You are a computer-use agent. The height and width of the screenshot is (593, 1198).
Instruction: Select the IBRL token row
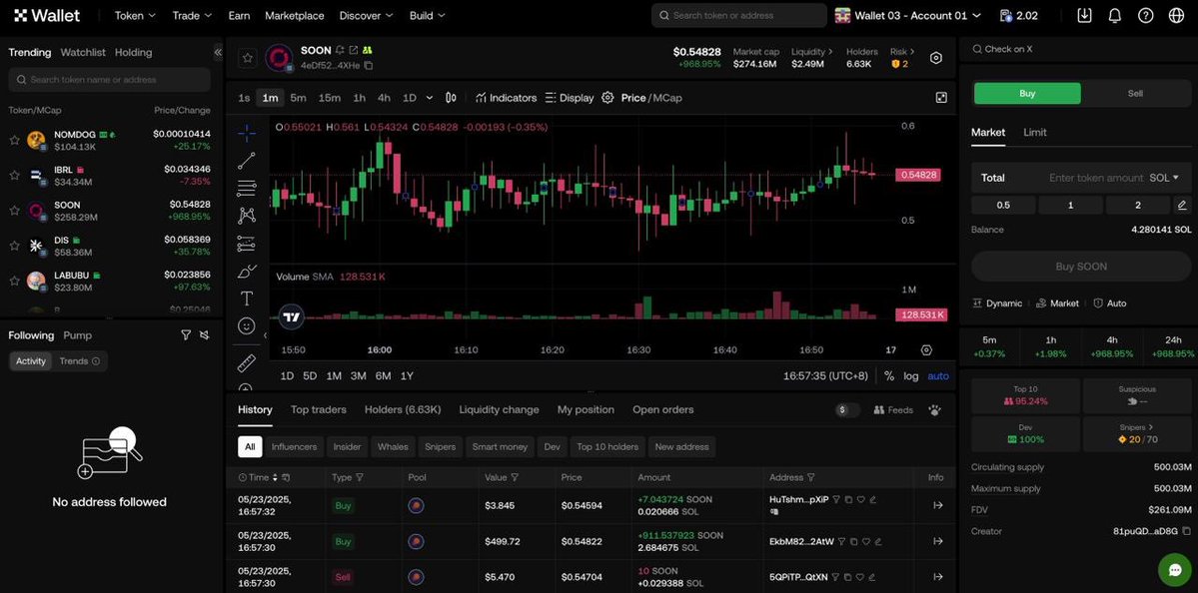click(112, 175)
